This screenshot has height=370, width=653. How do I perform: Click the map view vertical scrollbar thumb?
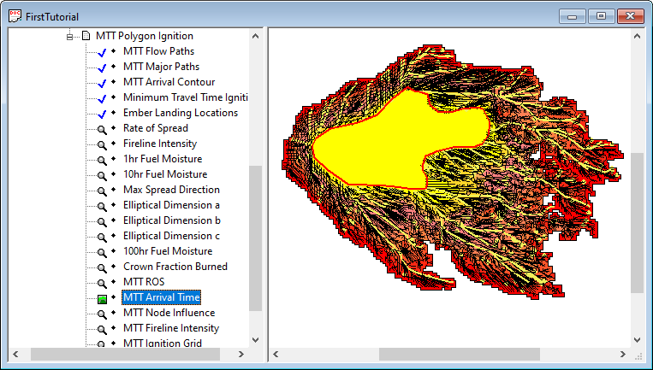click(x=638, y=223)
